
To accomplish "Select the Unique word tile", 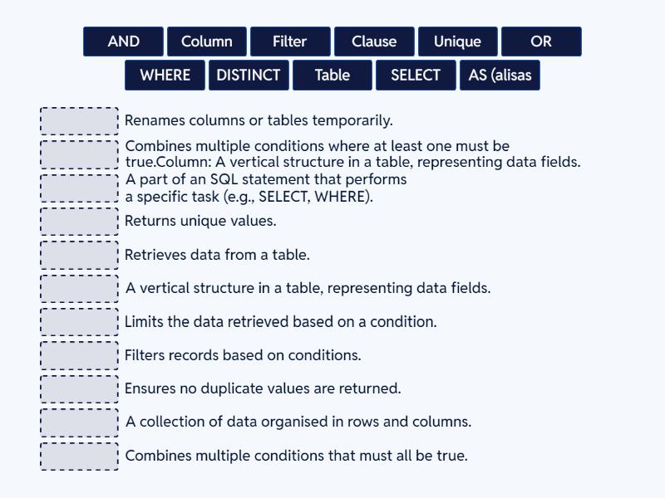I will [457, 41].
